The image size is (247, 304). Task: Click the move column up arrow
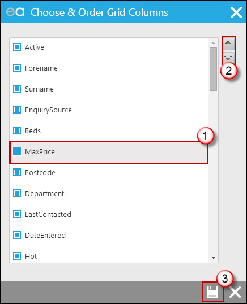pos(228,44)
